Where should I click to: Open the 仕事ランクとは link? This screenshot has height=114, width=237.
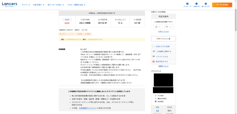[x=164, y=32]
